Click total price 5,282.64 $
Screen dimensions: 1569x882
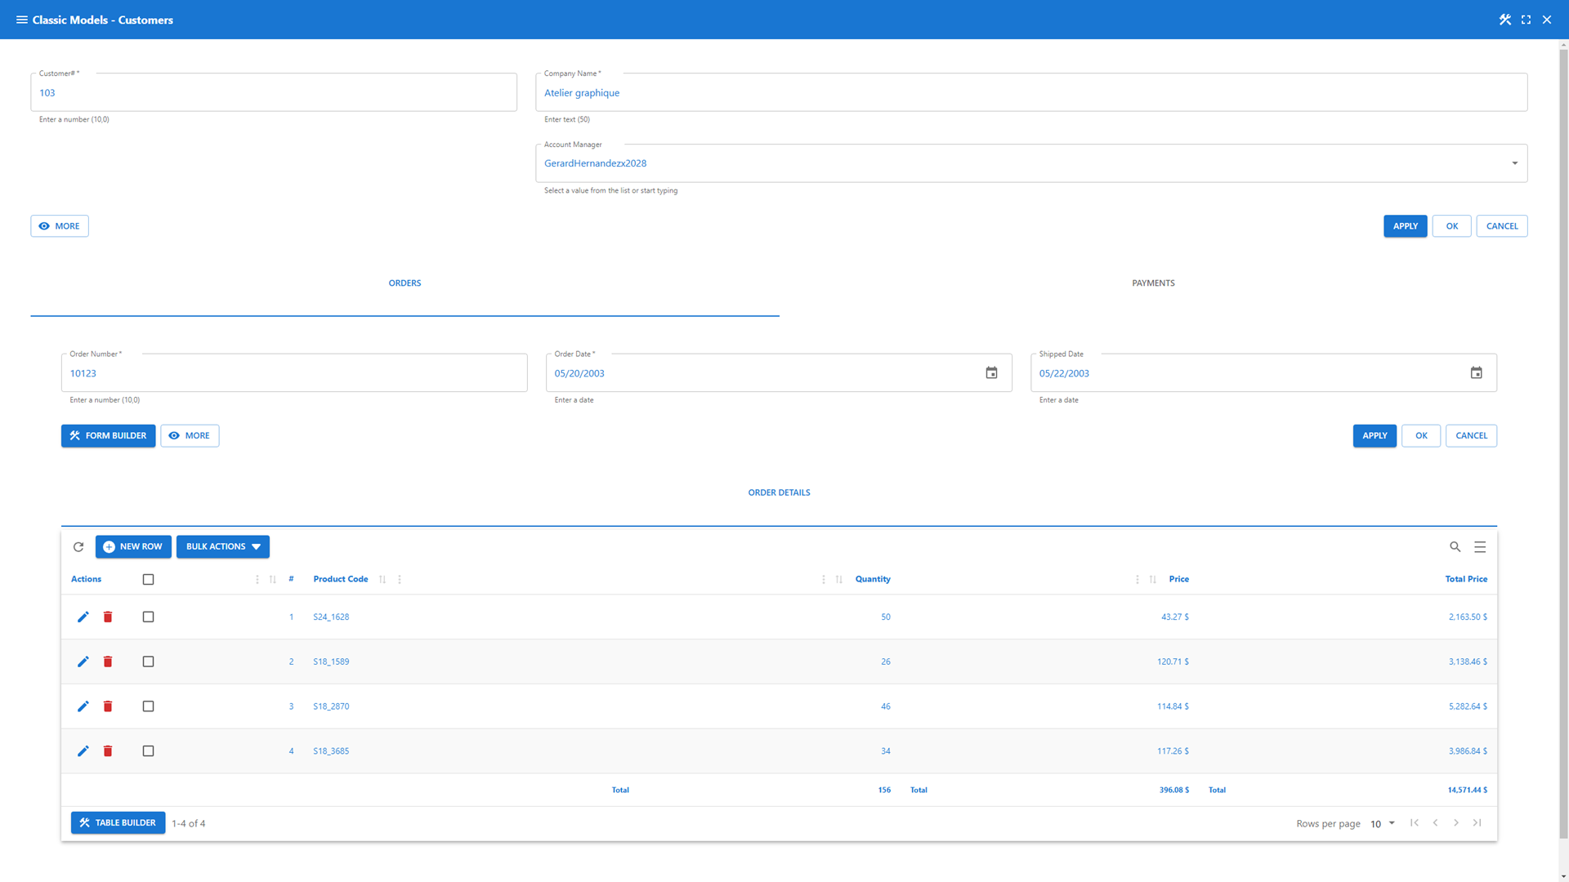[1468, 706]
